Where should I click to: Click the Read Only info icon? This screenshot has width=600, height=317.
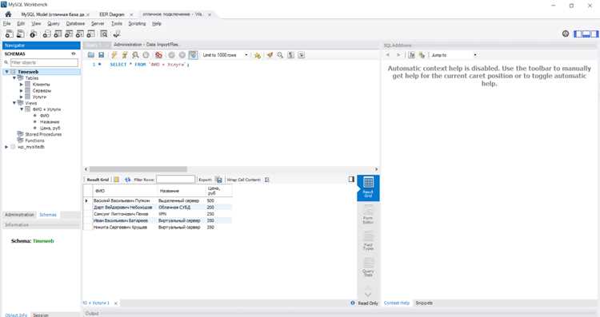tap(353, 303)
